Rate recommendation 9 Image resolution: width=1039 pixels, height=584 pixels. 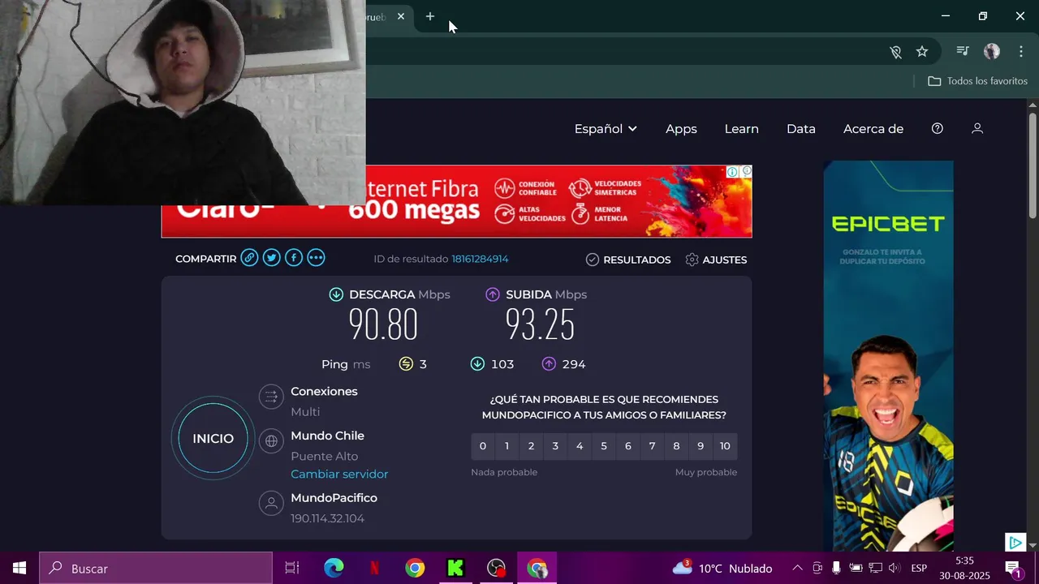pos(701,446)
